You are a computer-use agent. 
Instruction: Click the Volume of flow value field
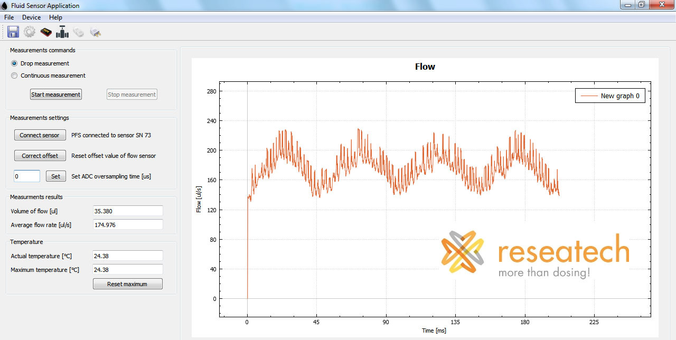point(127,211)
